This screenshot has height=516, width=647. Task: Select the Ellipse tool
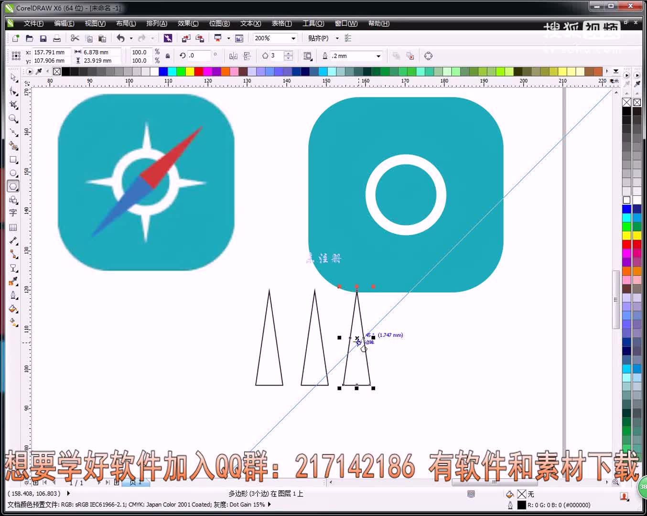click(13, 172)
